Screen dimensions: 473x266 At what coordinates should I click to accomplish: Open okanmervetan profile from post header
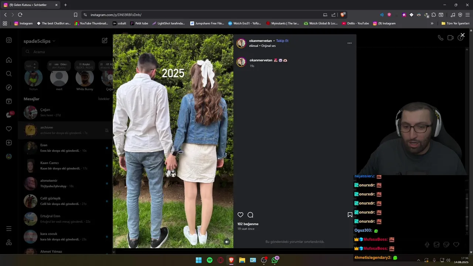click(x=261, y=41)
